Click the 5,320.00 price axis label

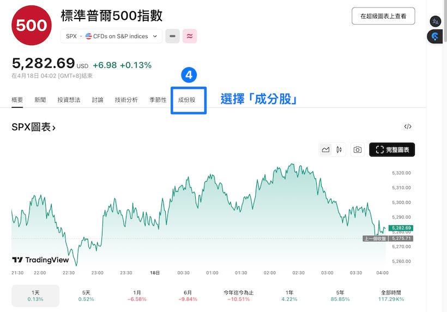pos(401,173)
